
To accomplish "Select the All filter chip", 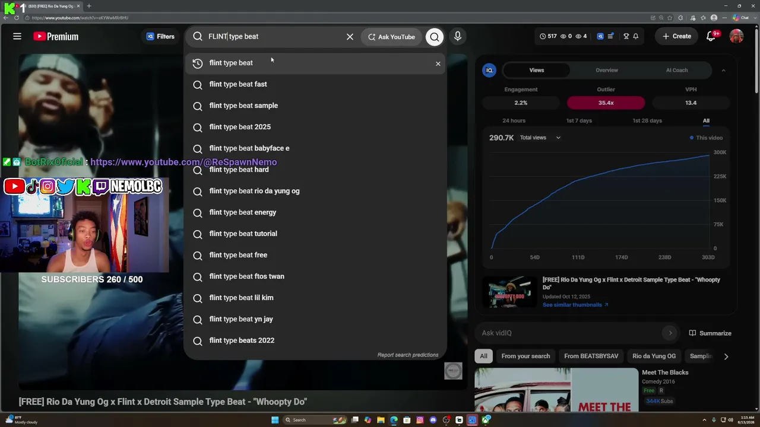I will point(483,356).
